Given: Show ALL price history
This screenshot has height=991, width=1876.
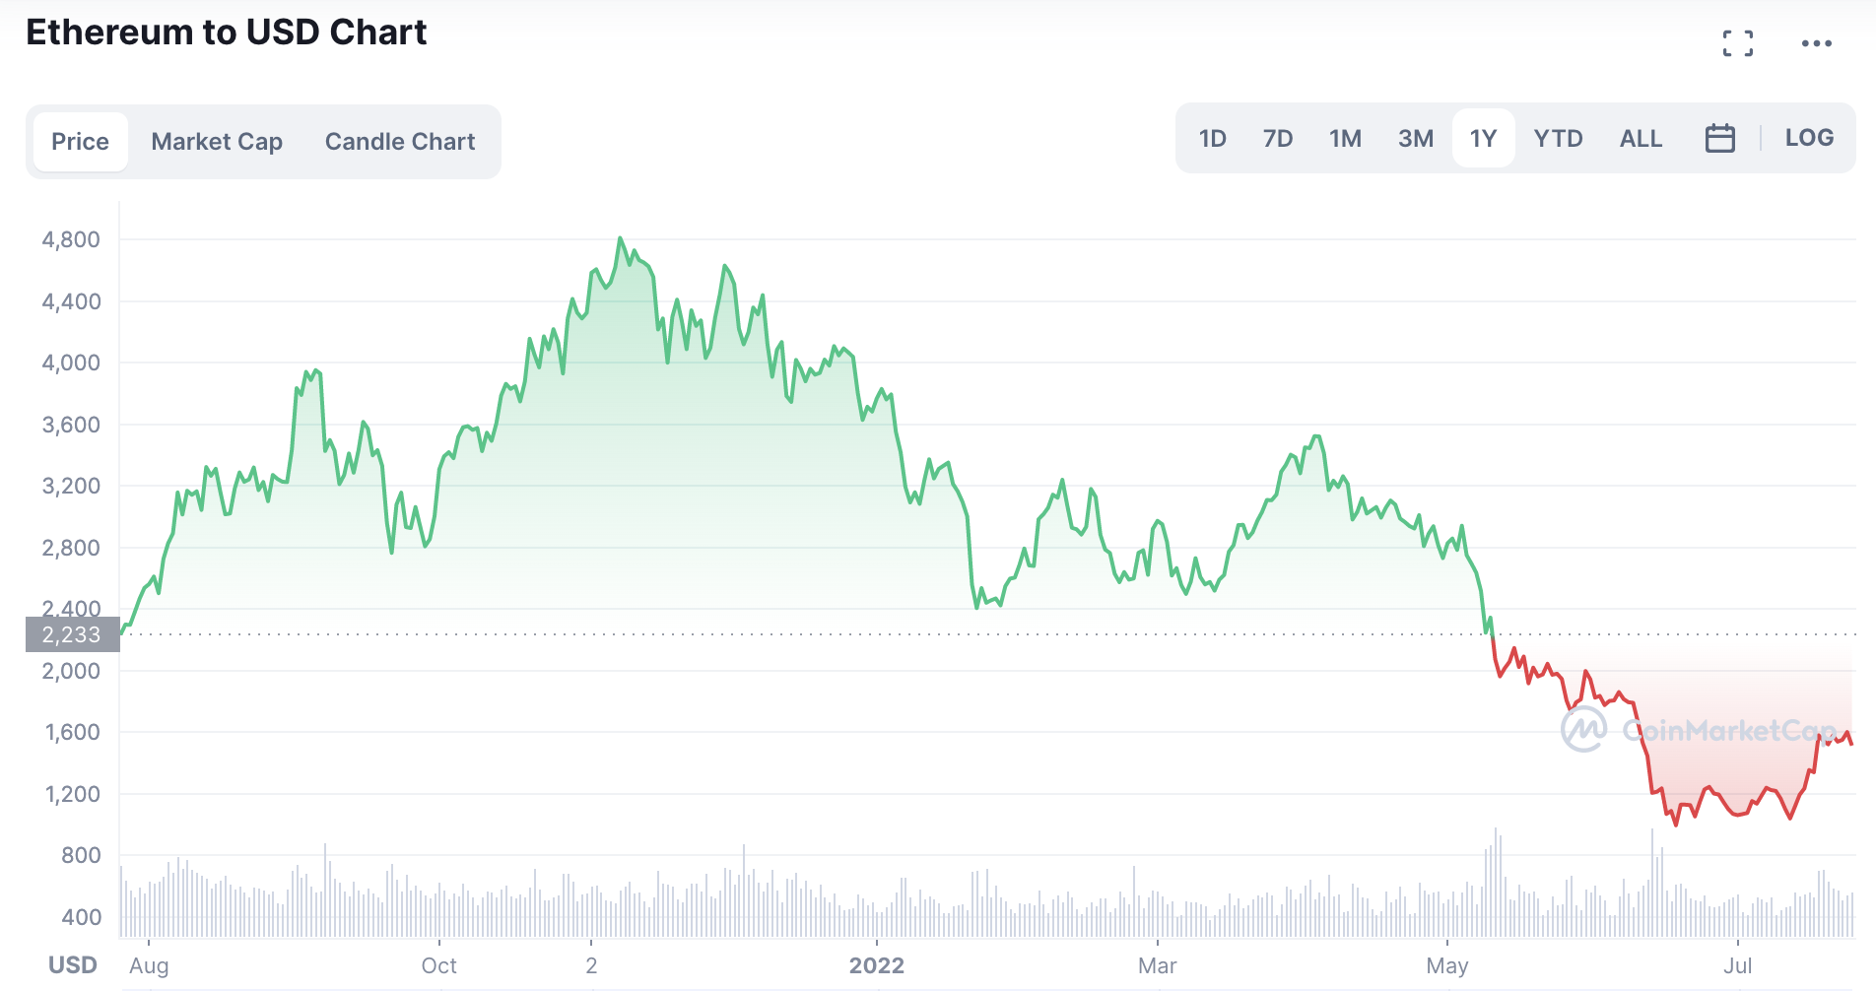Looking at the screenshot, I should coord(1641,139).
